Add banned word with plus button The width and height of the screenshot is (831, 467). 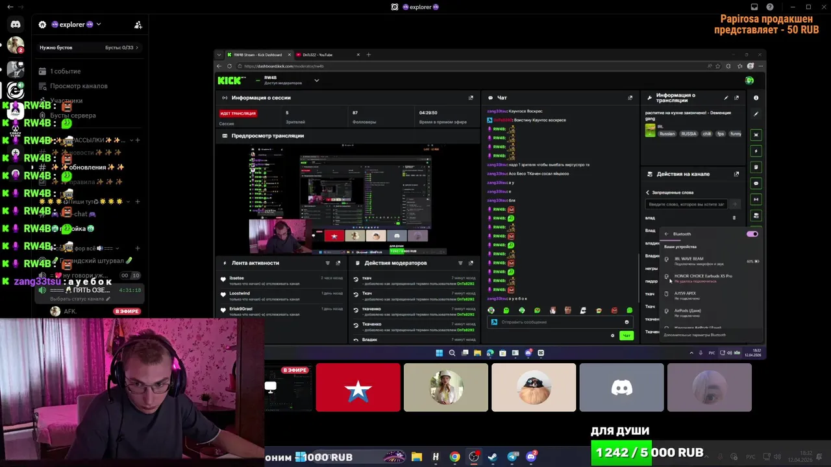click(734, 204)
